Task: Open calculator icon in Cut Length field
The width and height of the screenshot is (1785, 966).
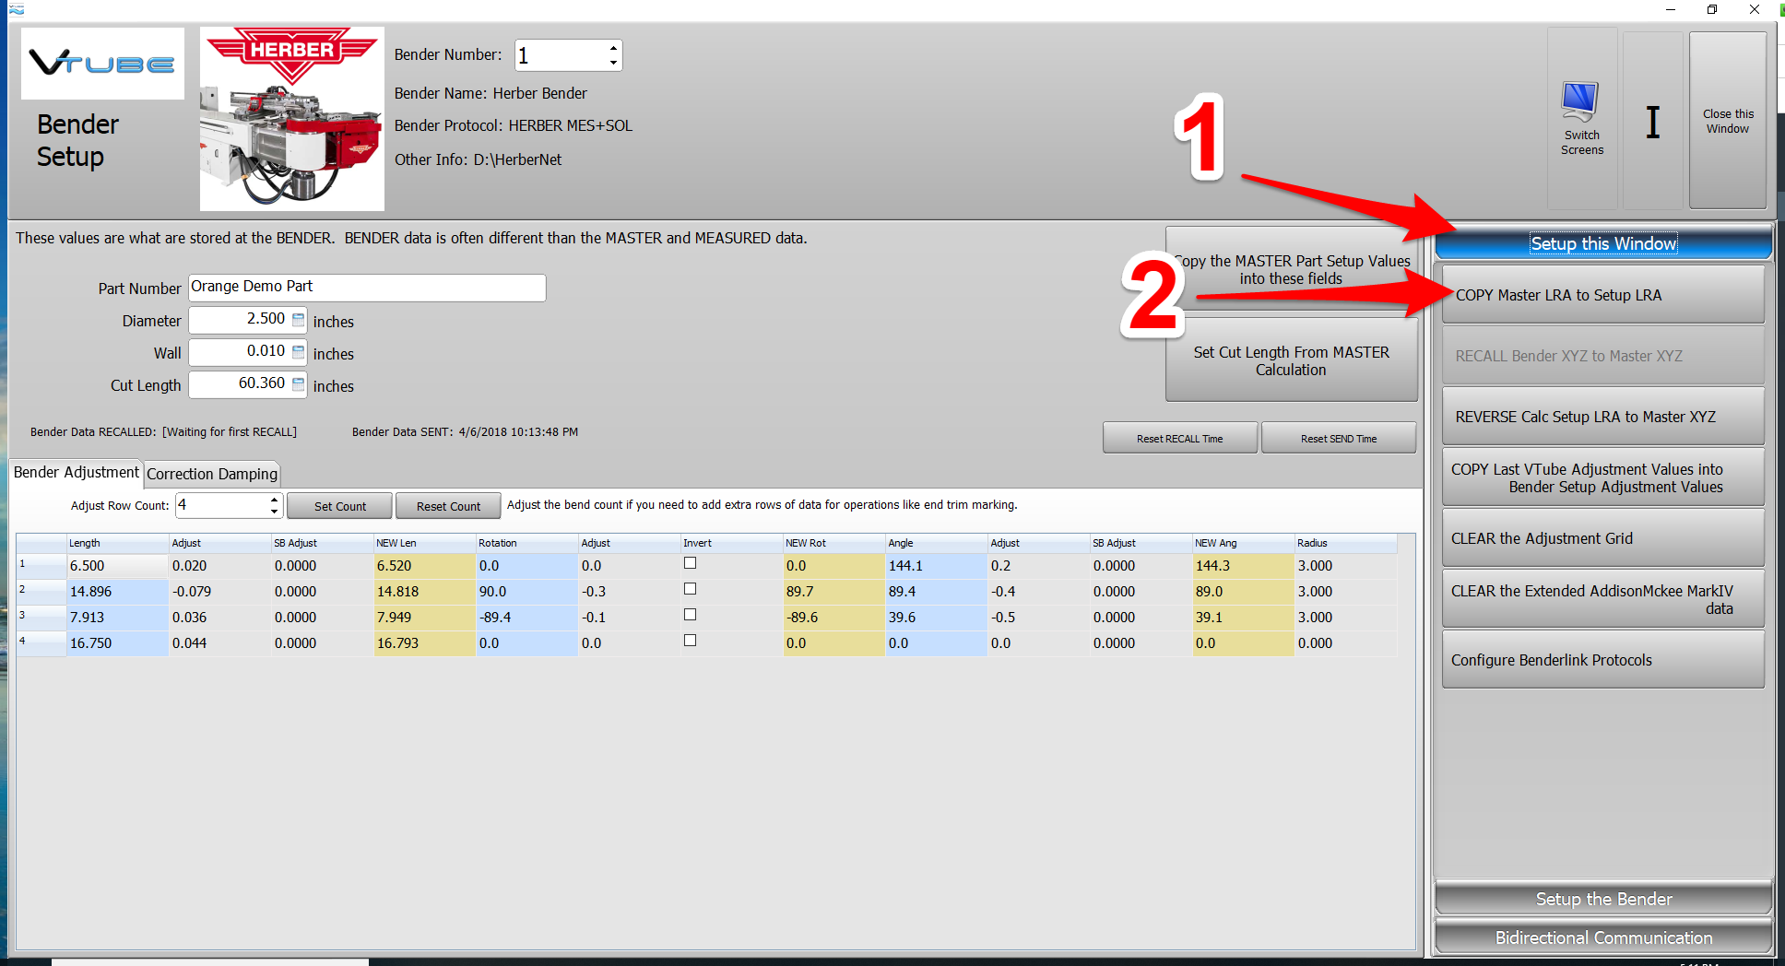Action: click(298, 384)
